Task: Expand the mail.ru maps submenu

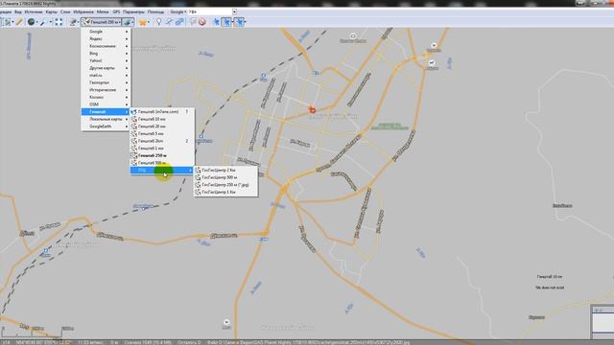Action: [106, 75]
